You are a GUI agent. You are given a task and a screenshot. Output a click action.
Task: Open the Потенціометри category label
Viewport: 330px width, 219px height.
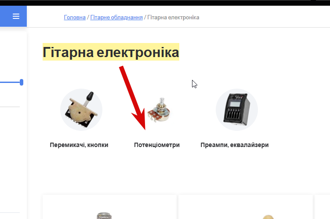pos(157,145)
